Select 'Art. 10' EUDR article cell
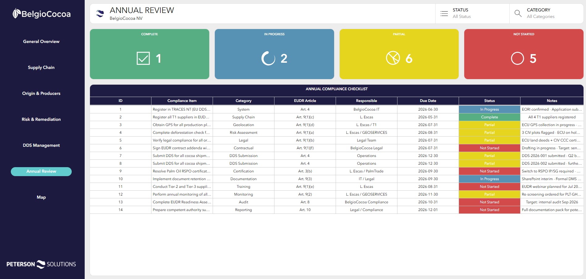The height and width of the screenshot is (279, 586). [x=305, y=210]
